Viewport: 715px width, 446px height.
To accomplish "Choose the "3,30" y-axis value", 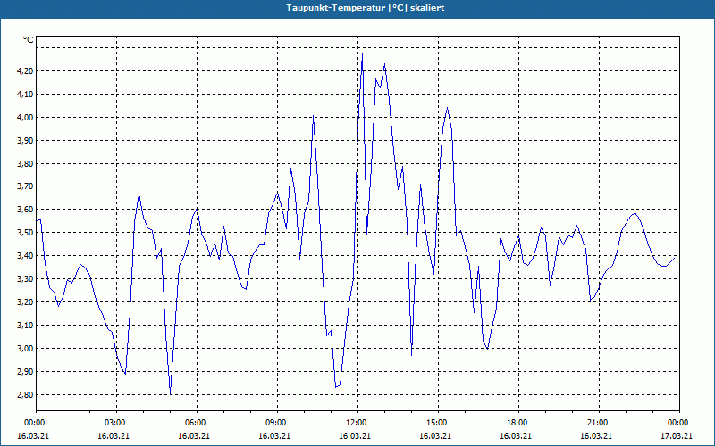I will click(25, 279).
